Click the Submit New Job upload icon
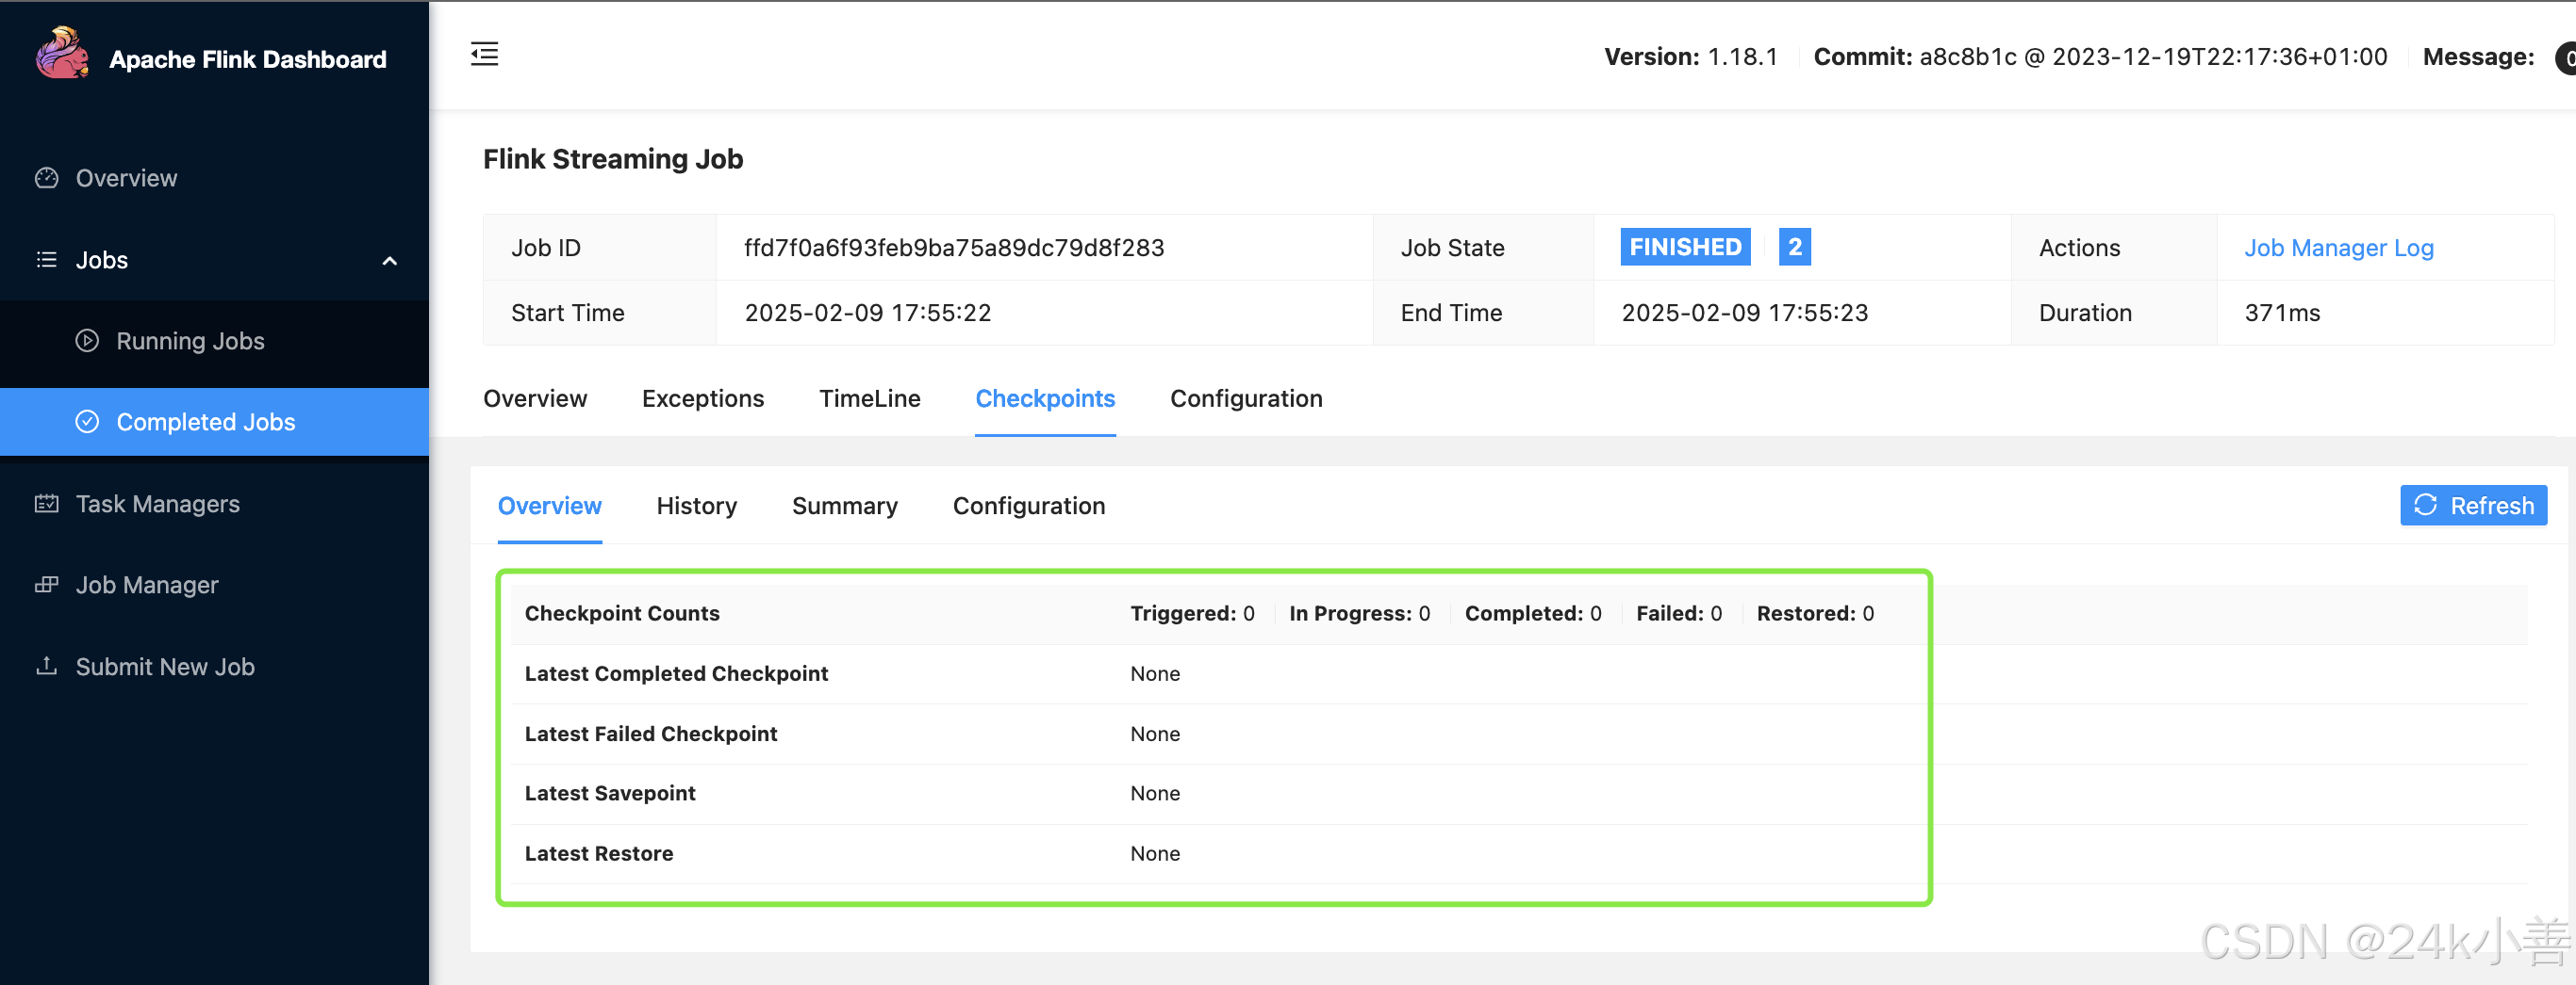2576x985 pixels. click(47, 667)
